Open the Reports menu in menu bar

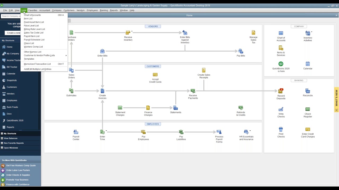tap(114, 10)
